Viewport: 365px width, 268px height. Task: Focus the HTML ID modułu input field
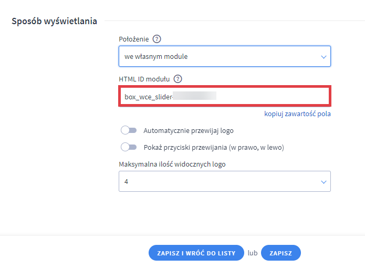[224, 97]
